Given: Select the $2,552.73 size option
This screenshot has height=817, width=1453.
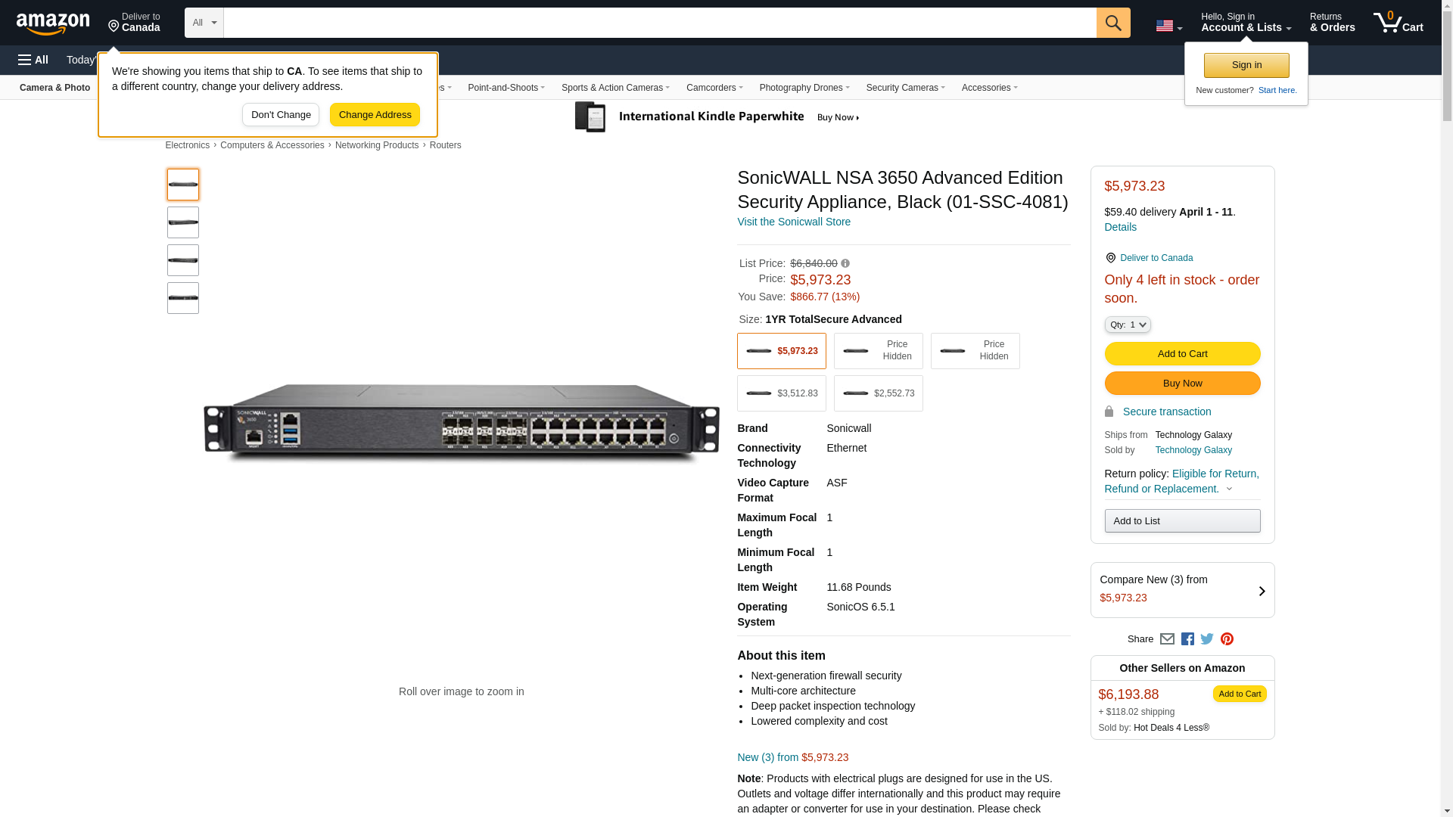Looking at the screenshot, I should point(878,393).
